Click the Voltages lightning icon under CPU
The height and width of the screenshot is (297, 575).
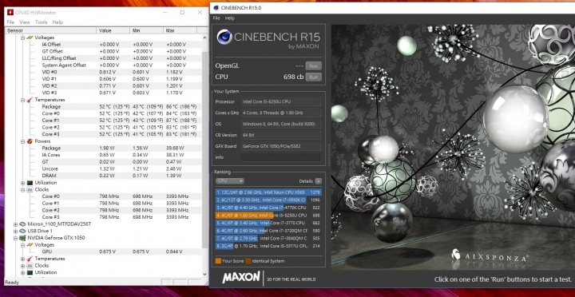click(x=30, y=38)
